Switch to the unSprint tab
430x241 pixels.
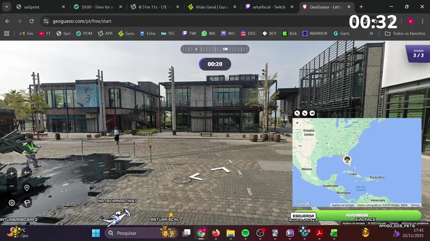(41, 7)
